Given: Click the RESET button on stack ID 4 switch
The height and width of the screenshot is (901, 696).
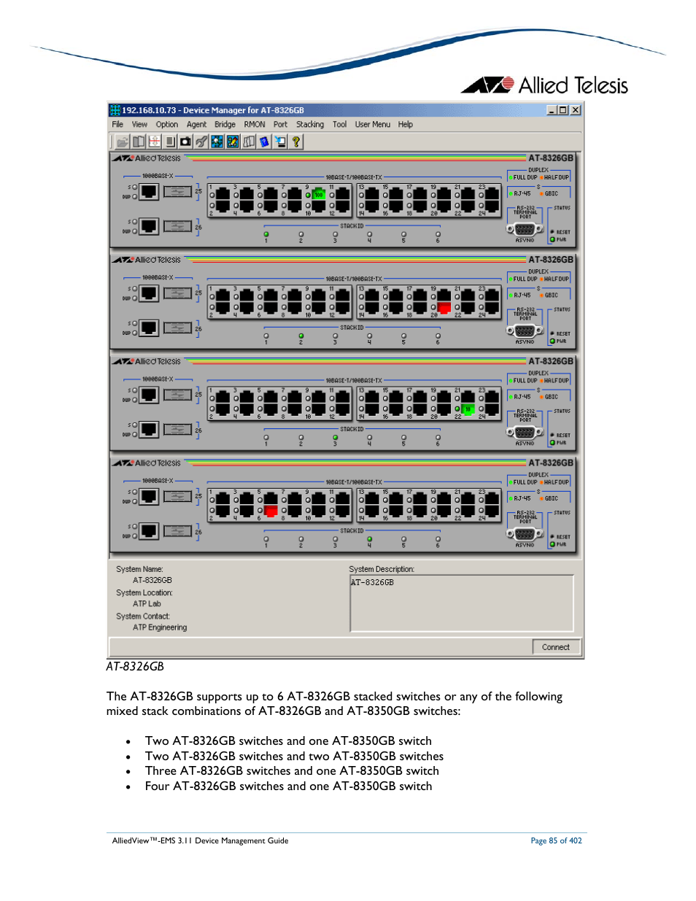Looking at the screenshot, I should click(552, 537).
